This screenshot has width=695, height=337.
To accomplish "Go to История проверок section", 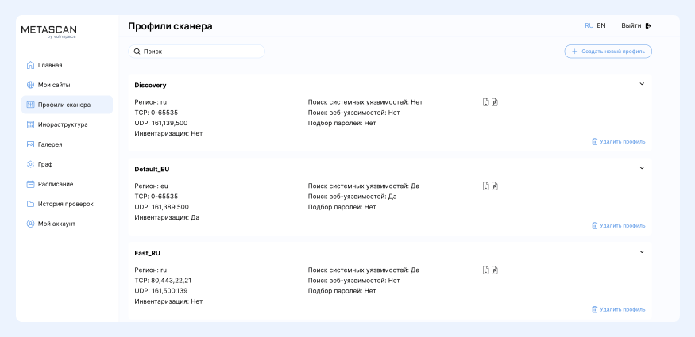I will 67,204.
